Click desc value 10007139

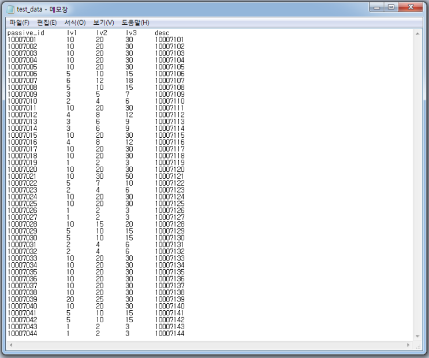[170, 299]
